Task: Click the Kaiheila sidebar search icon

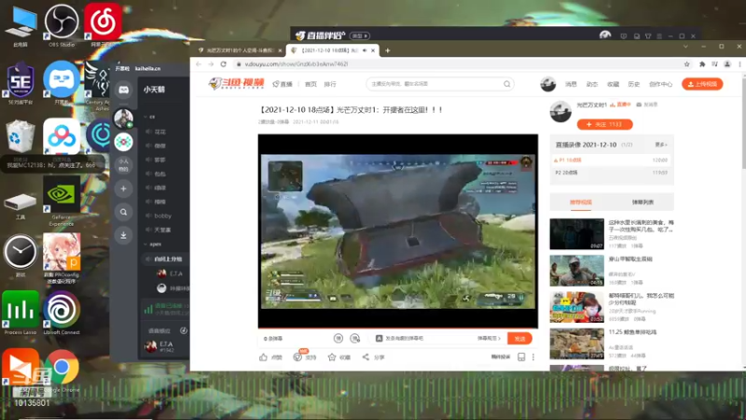Action: pos(123,212)
